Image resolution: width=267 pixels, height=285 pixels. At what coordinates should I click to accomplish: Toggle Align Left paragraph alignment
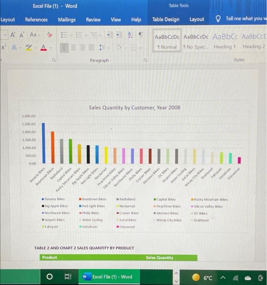coord(64,48)
